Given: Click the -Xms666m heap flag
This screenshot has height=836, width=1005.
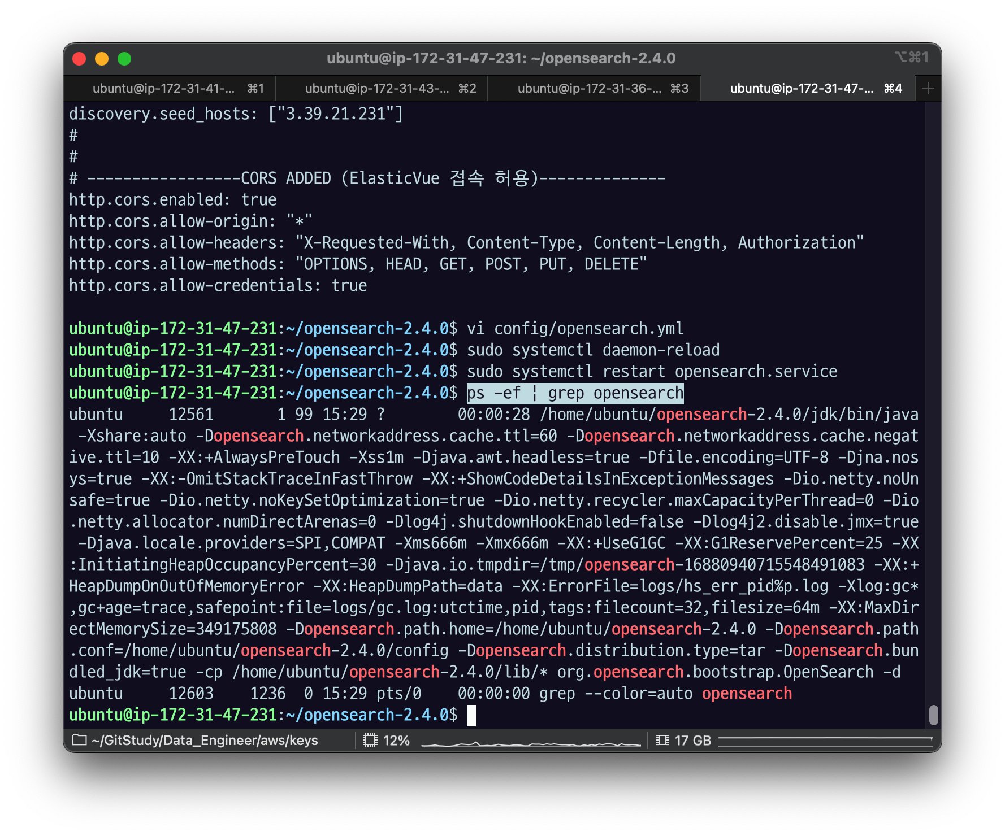Looking at the screenshot, I should [431, 543].
